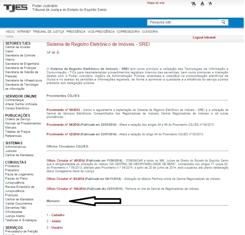Image resolution: width=245 pixels, height=235 pixels.
Task: Export the page with the PDF icon
Action: point(58,52)
